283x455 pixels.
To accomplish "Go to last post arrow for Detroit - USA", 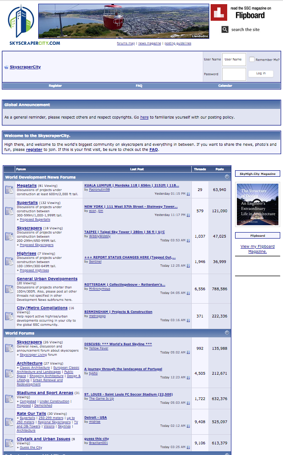I will (x=188, y=426).
